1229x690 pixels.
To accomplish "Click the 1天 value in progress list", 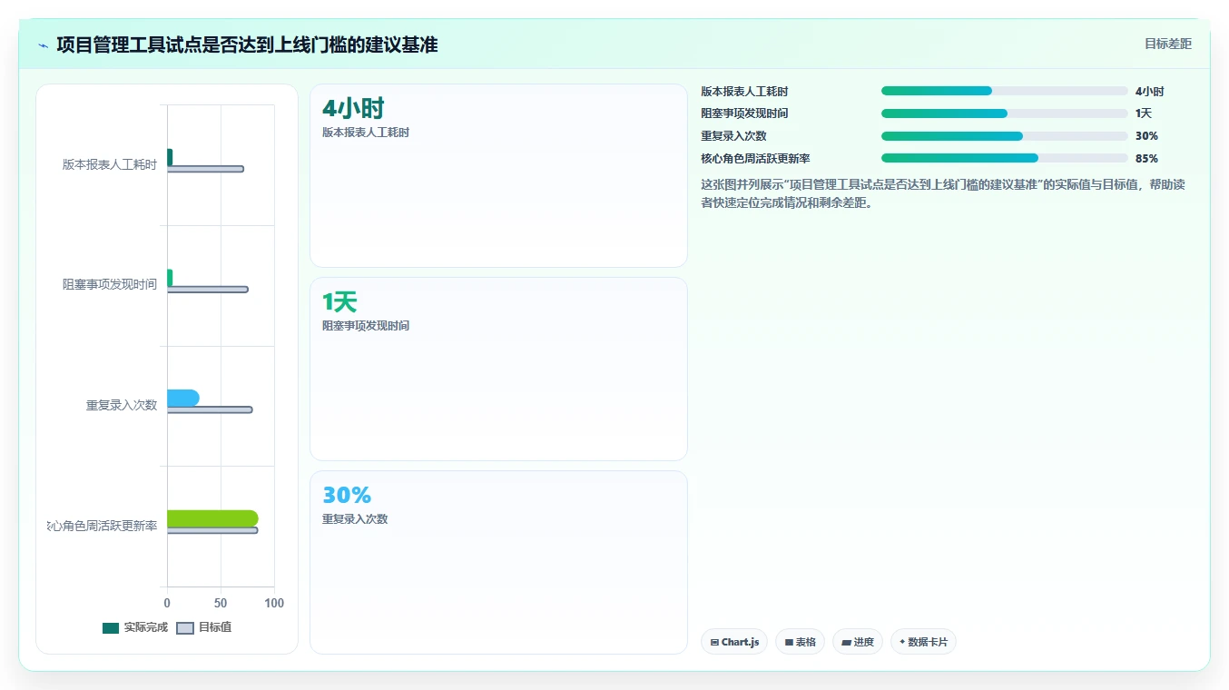I will point(1144,113).
